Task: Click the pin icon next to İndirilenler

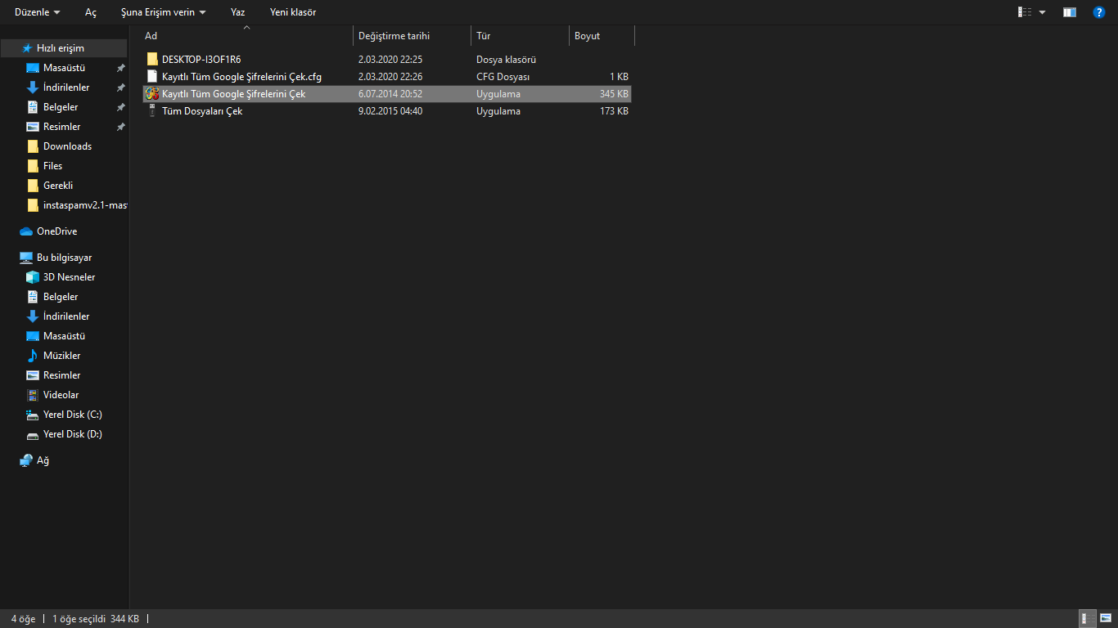Action: tap(120, 87)
